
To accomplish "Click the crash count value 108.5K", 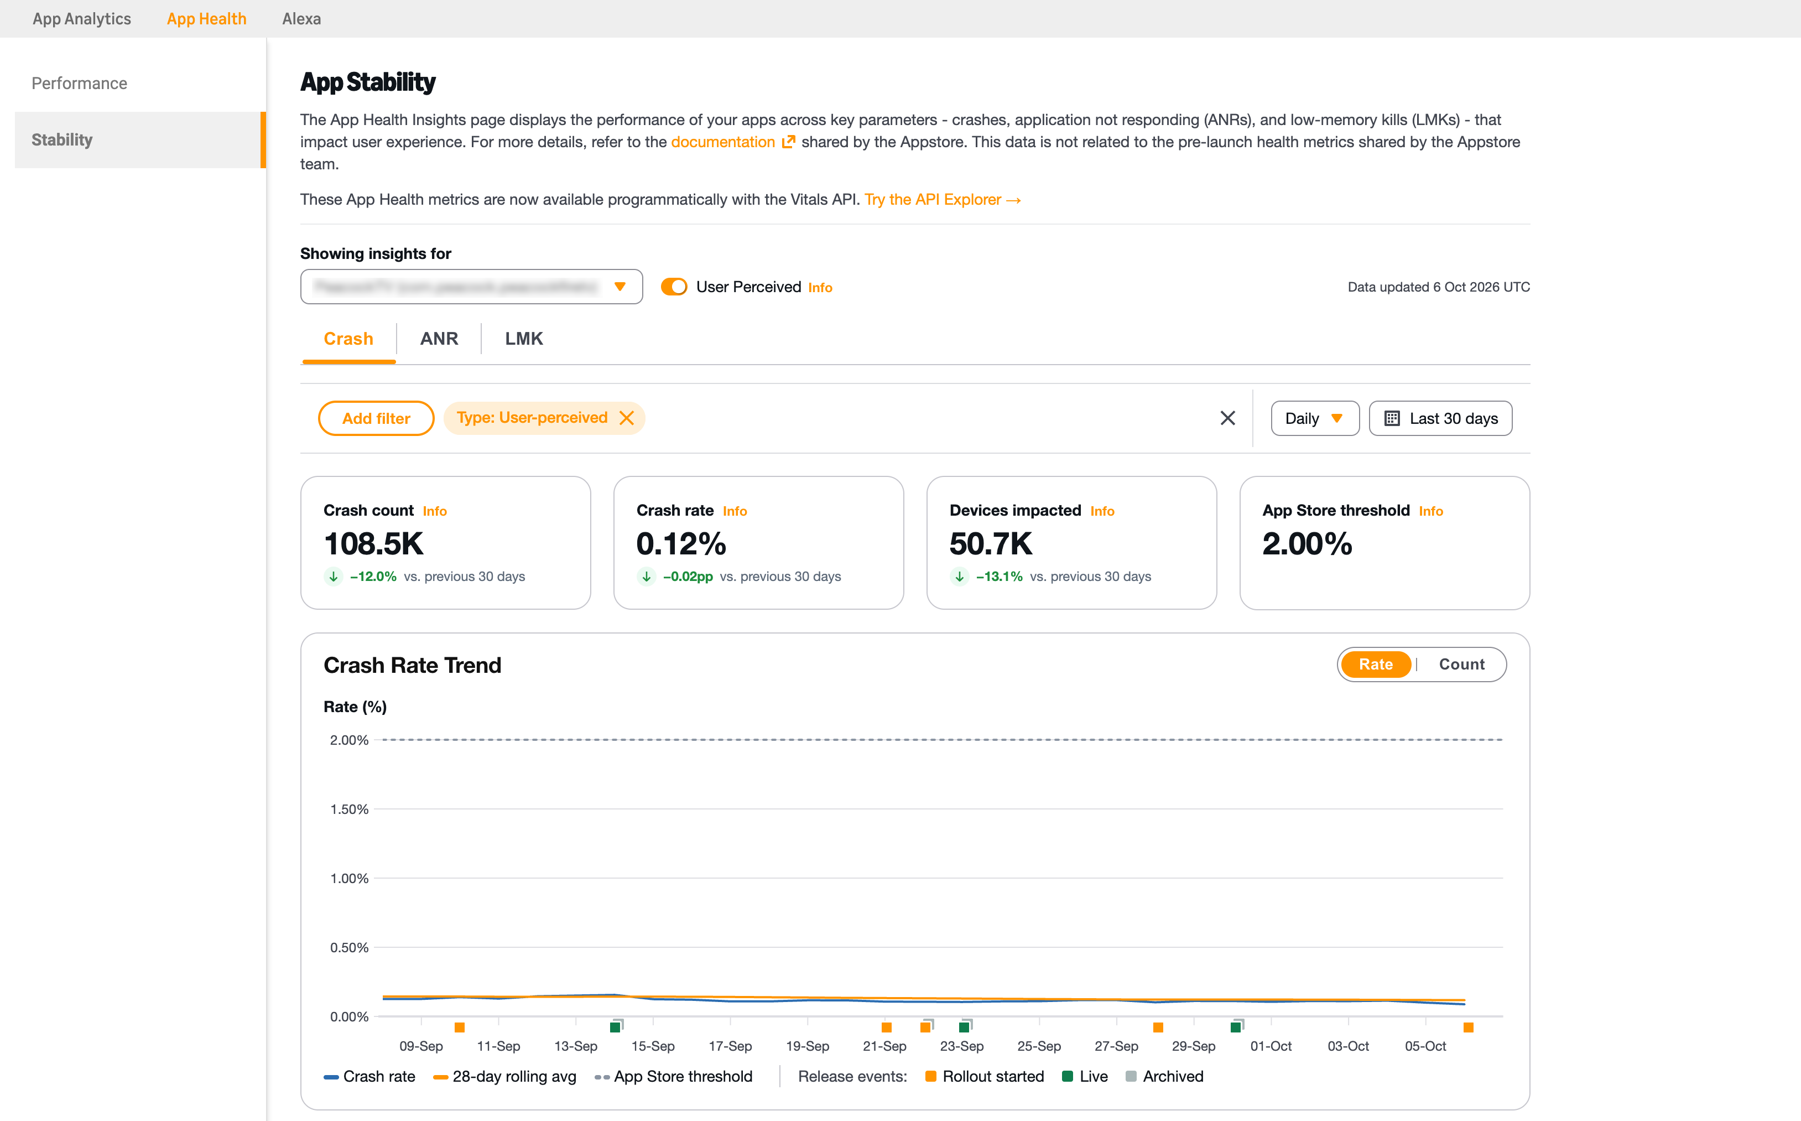I will pyautogui.click(x=373, y=543).
